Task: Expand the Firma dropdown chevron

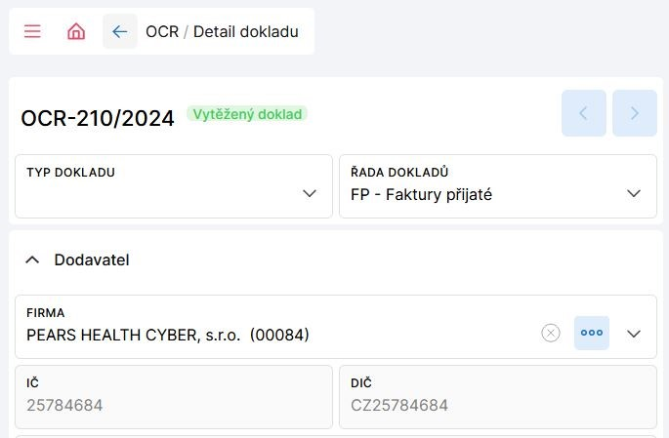Action: [x=634, y=334]
